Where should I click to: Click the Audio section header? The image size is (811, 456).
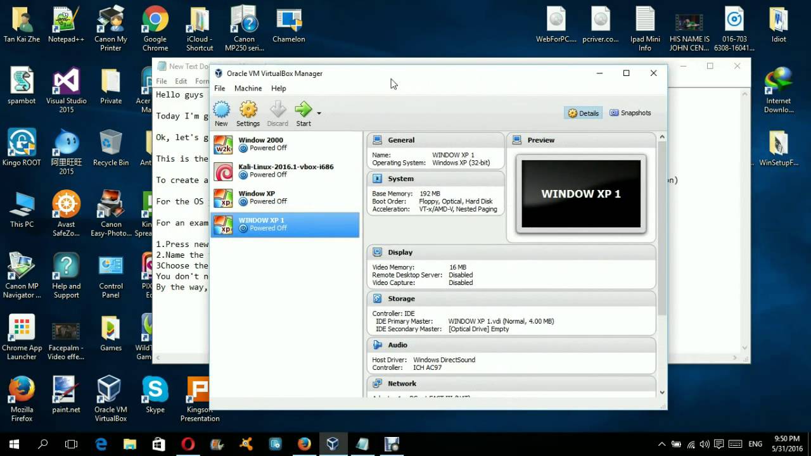[x=511, y=345]
